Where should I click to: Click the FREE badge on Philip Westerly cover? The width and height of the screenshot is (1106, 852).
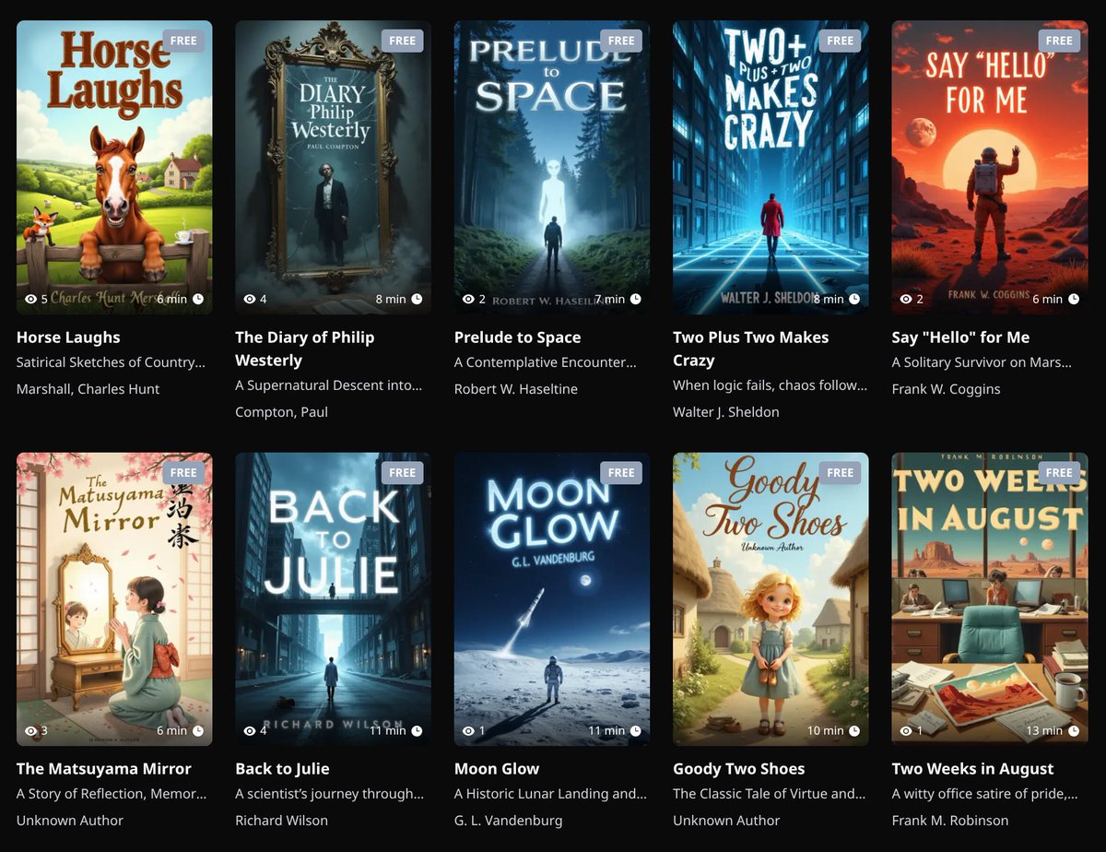coord(403,41)
